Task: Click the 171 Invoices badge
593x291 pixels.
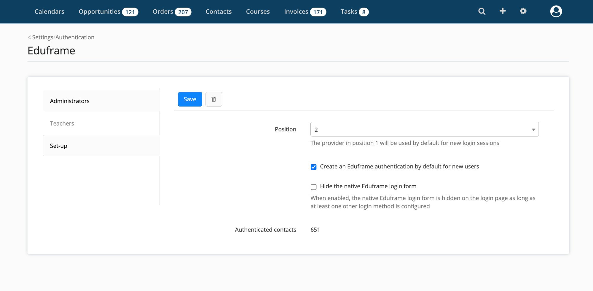Action: pos(318,12)
